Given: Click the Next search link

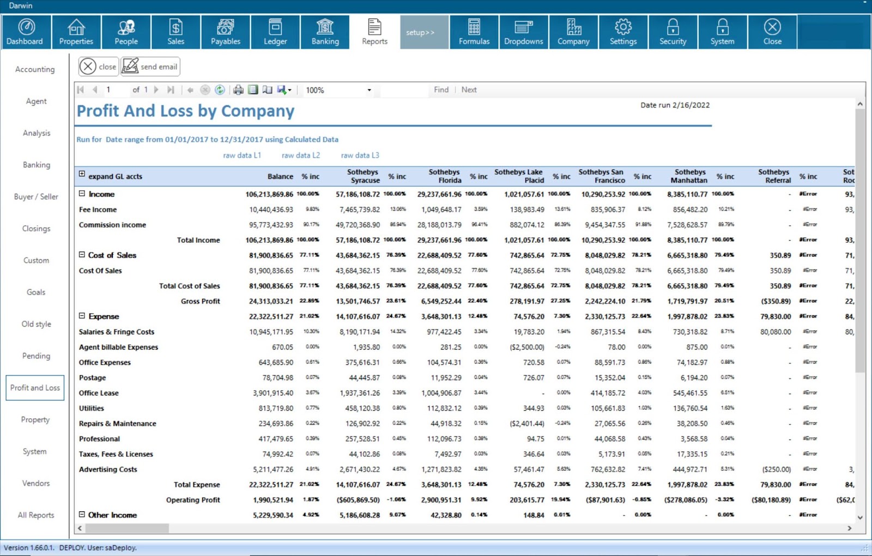Looking at the screenshot, I should [x=469, y=90].
